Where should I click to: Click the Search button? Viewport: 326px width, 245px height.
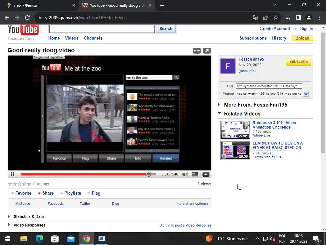(166, 29)
